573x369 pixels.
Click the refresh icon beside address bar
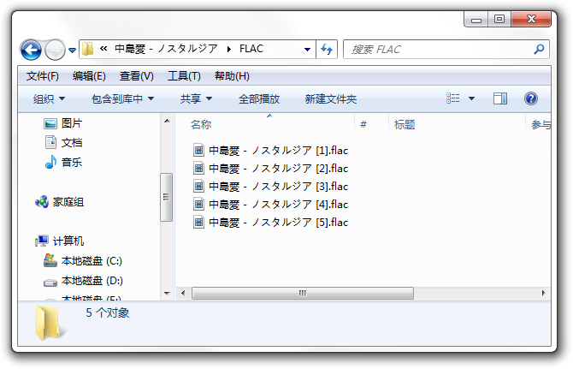point(327,50)
